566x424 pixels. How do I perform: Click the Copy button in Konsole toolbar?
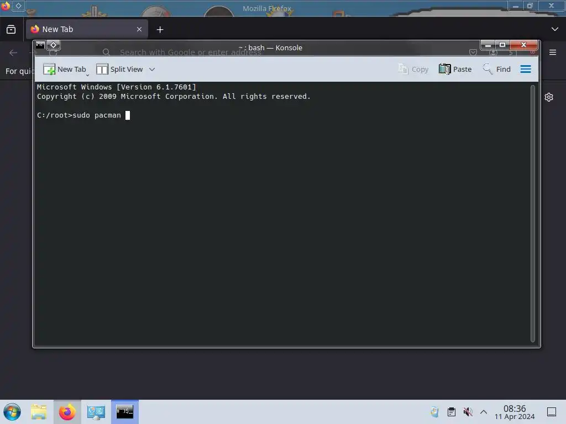413,69
